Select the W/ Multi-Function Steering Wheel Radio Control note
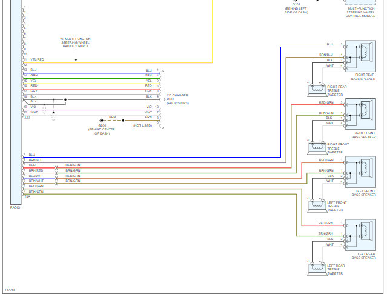The width and height of the screenshot is (387, 294). 76,42
